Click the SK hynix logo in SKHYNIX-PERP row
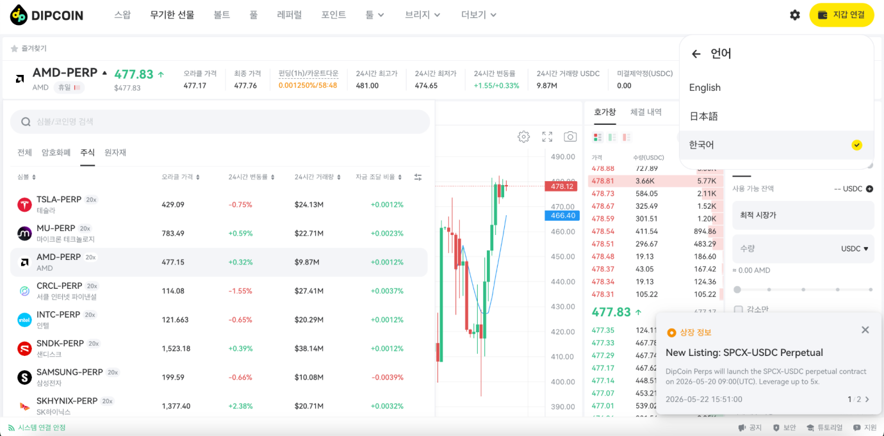Screen dimensions: 884x436 [24, 407]
